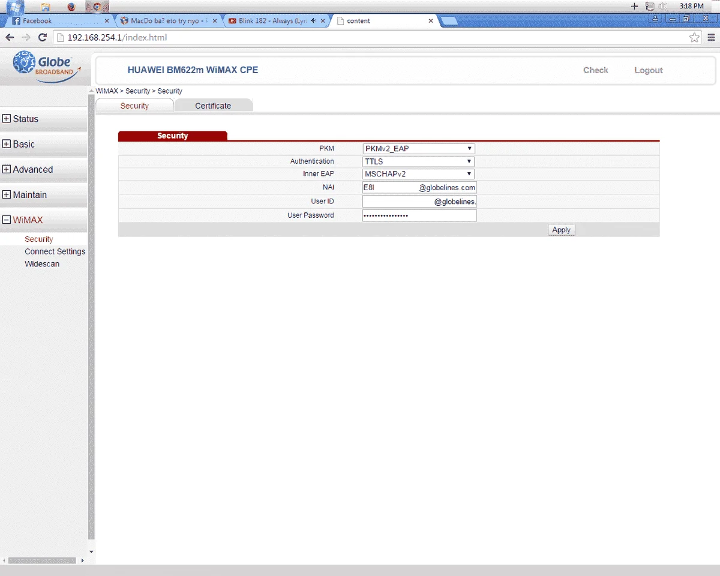Close the Blink 182 tab
Screen dimensions: 720x576
click(x=323, y=20)
